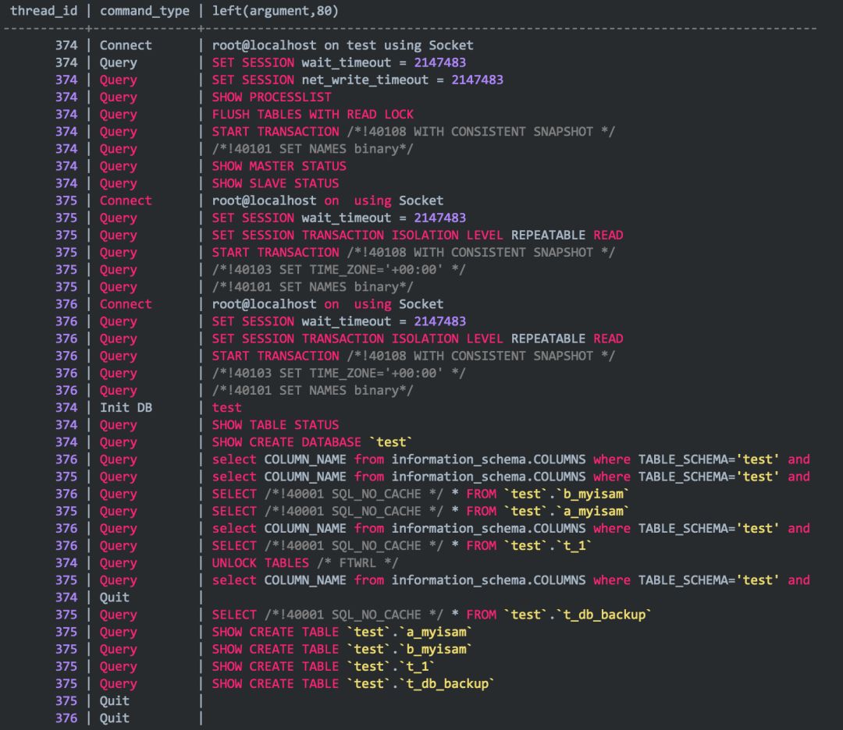Select the SHOW PROCESSLIST query text
The image size is (843, 730).
coord(272,97)
